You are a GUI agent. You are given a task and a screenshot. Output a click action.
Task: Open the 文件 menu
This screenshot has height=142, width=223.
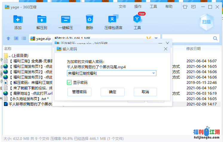(x=122, y=7)
